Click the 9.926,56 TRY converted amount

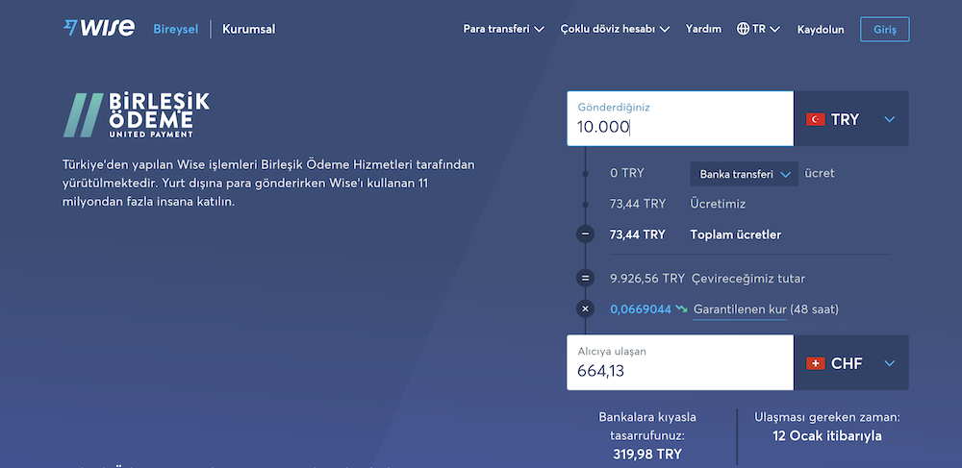(647, 279)
